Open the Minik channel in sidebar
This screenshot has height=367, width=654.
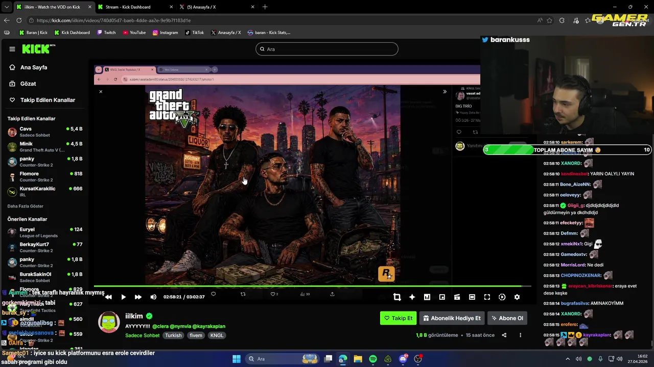(45, 147)
